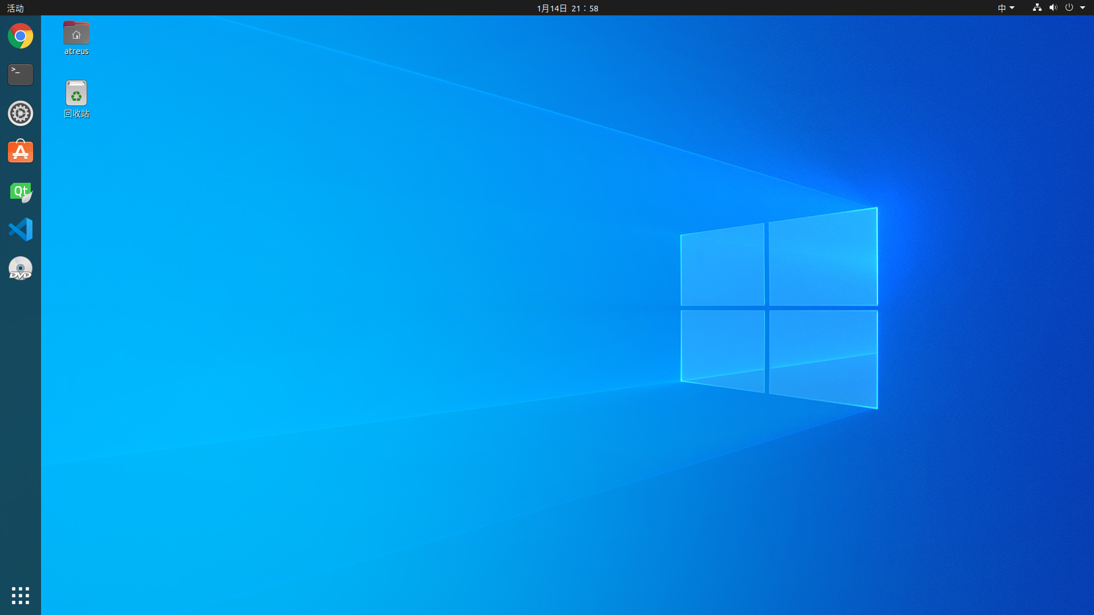This screenshot has height=615, width=1094.
Task: Select the 回收站 trash bin icon
Action: pyautogui.click(x=76, y=93)
